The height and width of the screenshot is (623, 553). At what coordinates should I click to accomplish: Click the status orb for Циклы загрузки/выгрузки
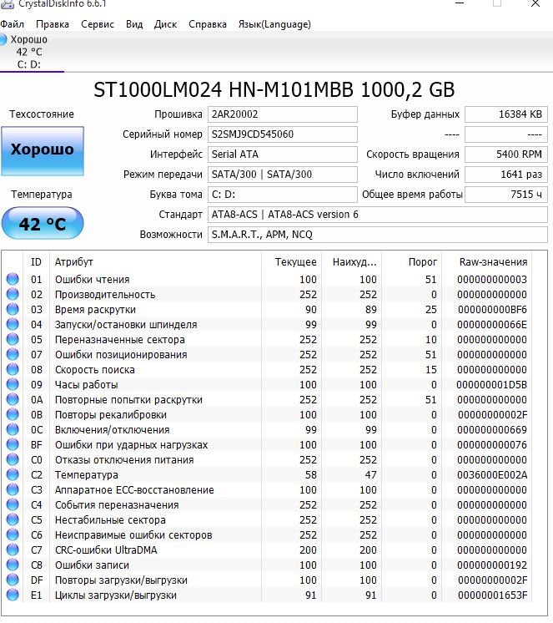coord(13,595)
